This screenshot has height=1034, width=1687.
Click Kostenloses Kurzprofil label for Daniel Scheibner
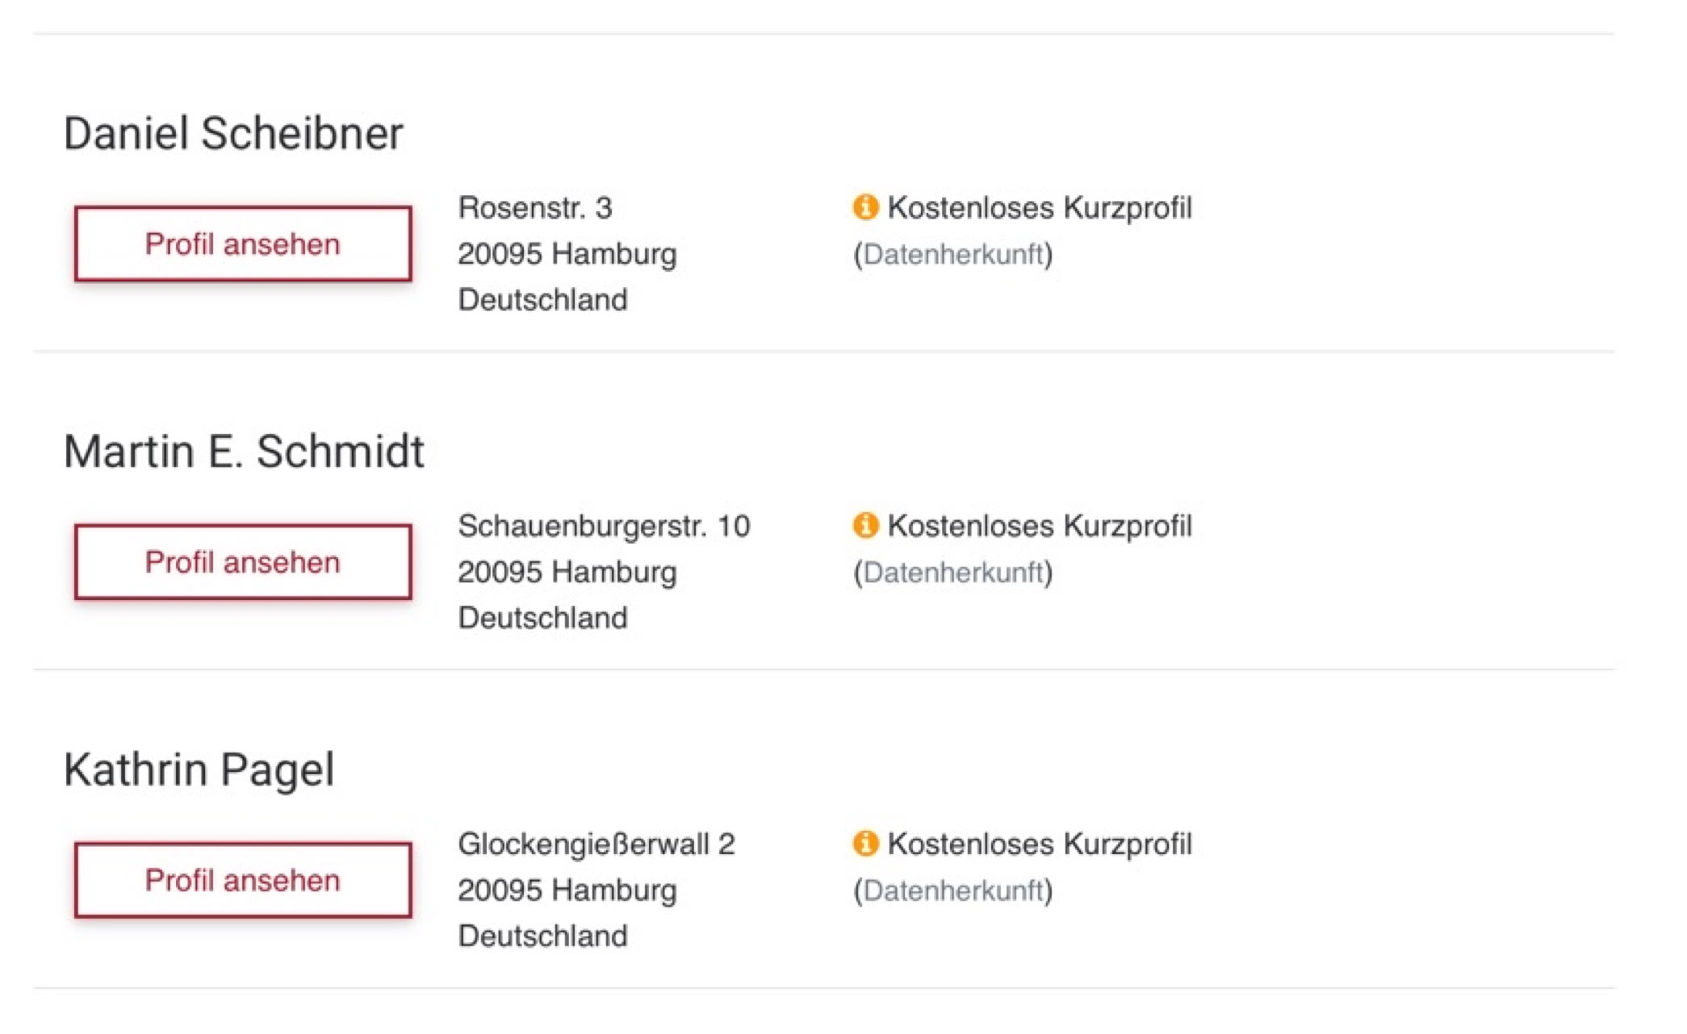(x=1040, y=208)
